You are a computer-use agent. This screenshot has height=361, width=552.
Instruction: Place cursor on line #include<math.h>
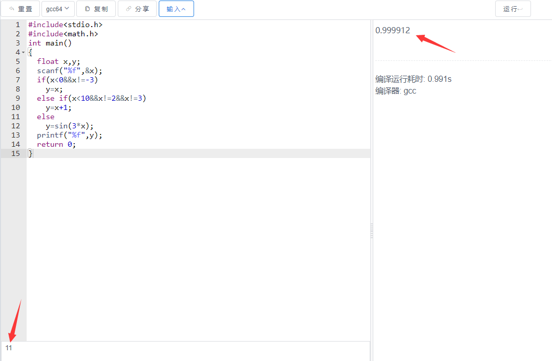pyautogui.click(x=63, y=34)
